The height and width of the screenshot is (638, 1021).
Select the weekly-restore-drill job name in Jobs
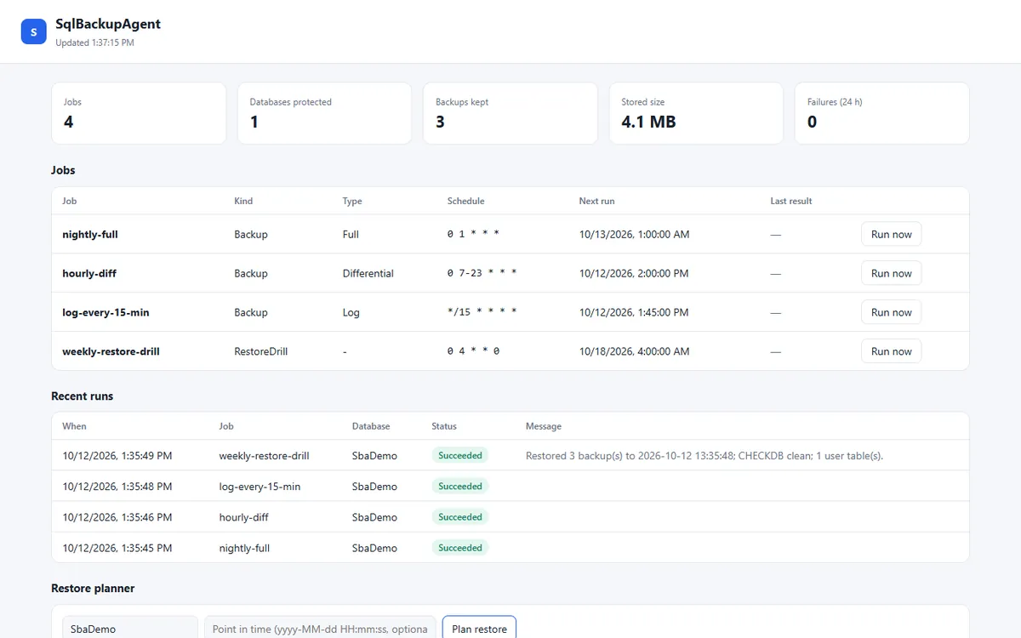pos(111,351)
